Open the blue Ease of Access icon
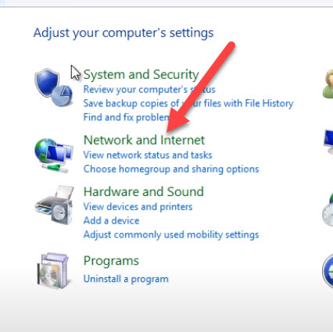The width and height of the screenshot is (333, 332). click(328, 271)
